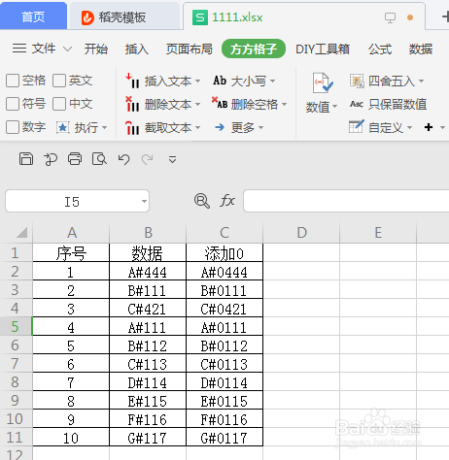Click header cell 添加0
449x460 pixels.
(224, 253)
